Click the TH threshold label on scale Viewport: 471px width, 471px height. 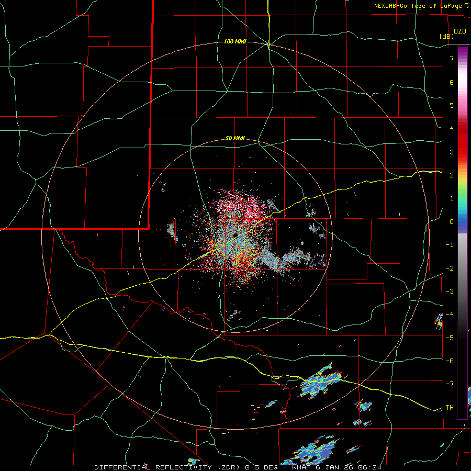pyautogui.click(x=450, y=408)
